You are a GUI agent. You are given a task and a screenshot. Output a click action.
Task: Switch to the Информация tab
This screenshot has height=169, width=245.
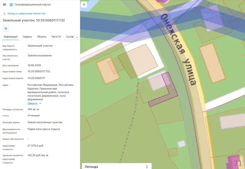[11, 37]
